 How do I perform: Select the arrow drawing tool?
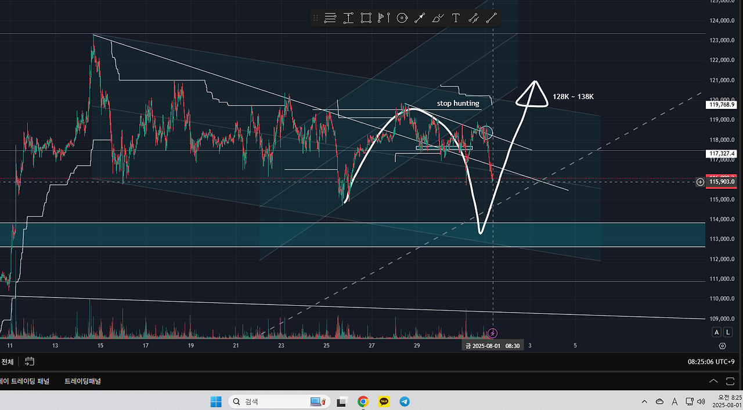click(x=420, y=18)
